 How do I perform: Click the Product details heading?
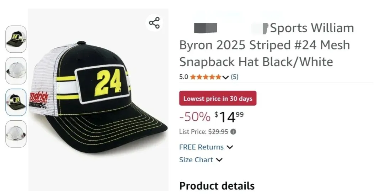(x=217, y=186)
